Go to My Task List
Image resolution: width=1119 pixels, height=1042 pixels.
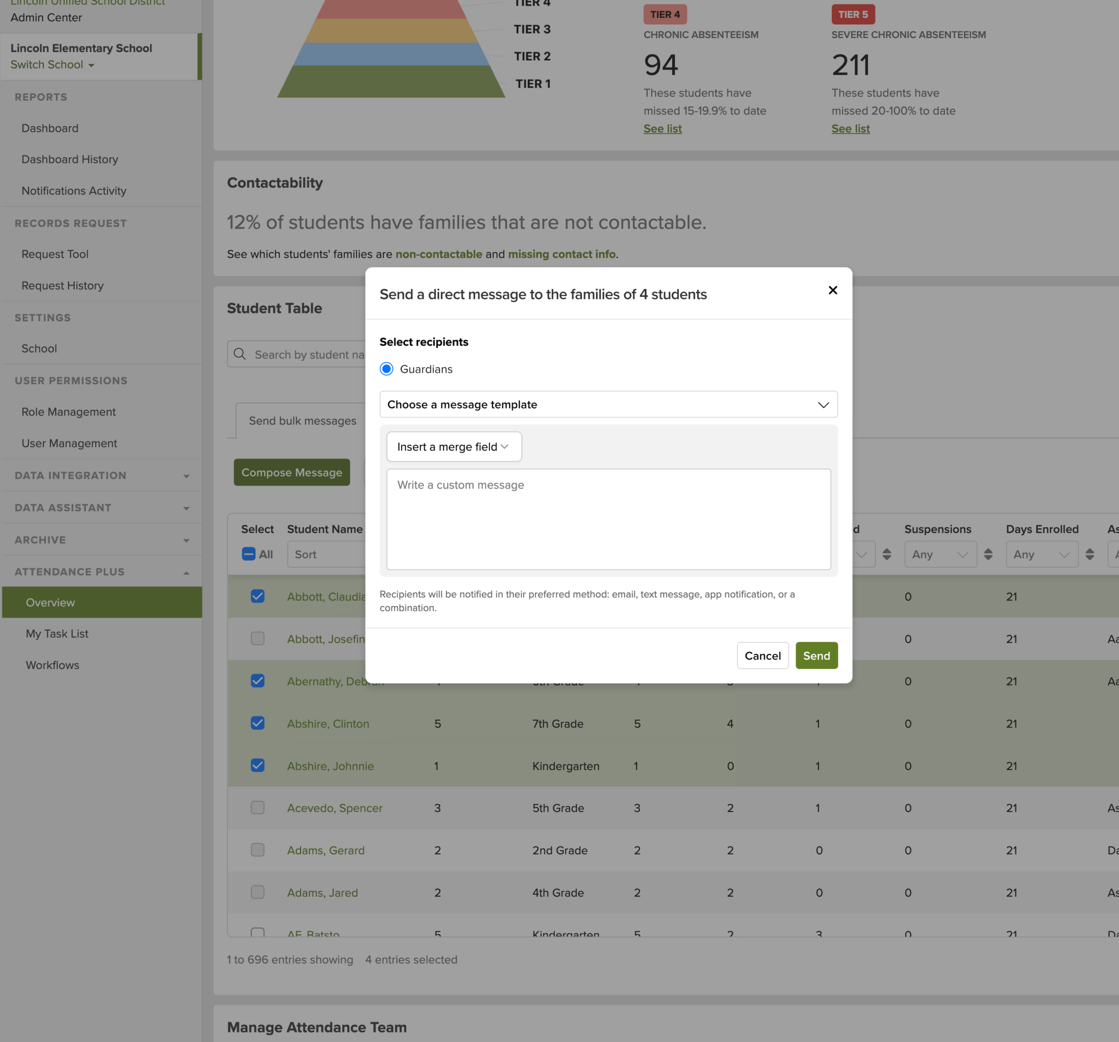pos(57,634)
